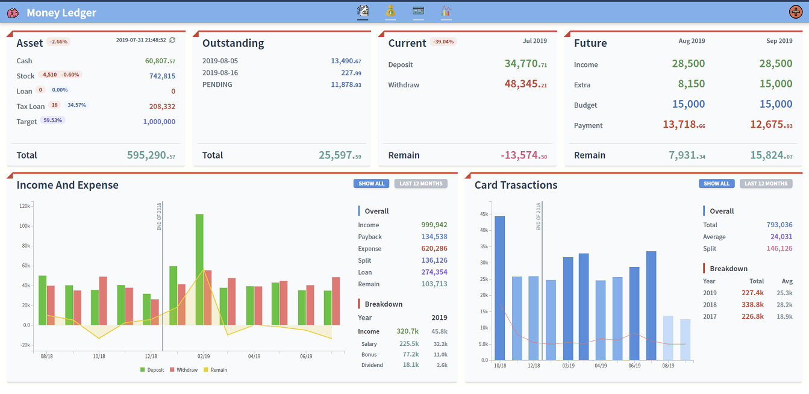Click the orange plus add button

click(x=795, y=11)
